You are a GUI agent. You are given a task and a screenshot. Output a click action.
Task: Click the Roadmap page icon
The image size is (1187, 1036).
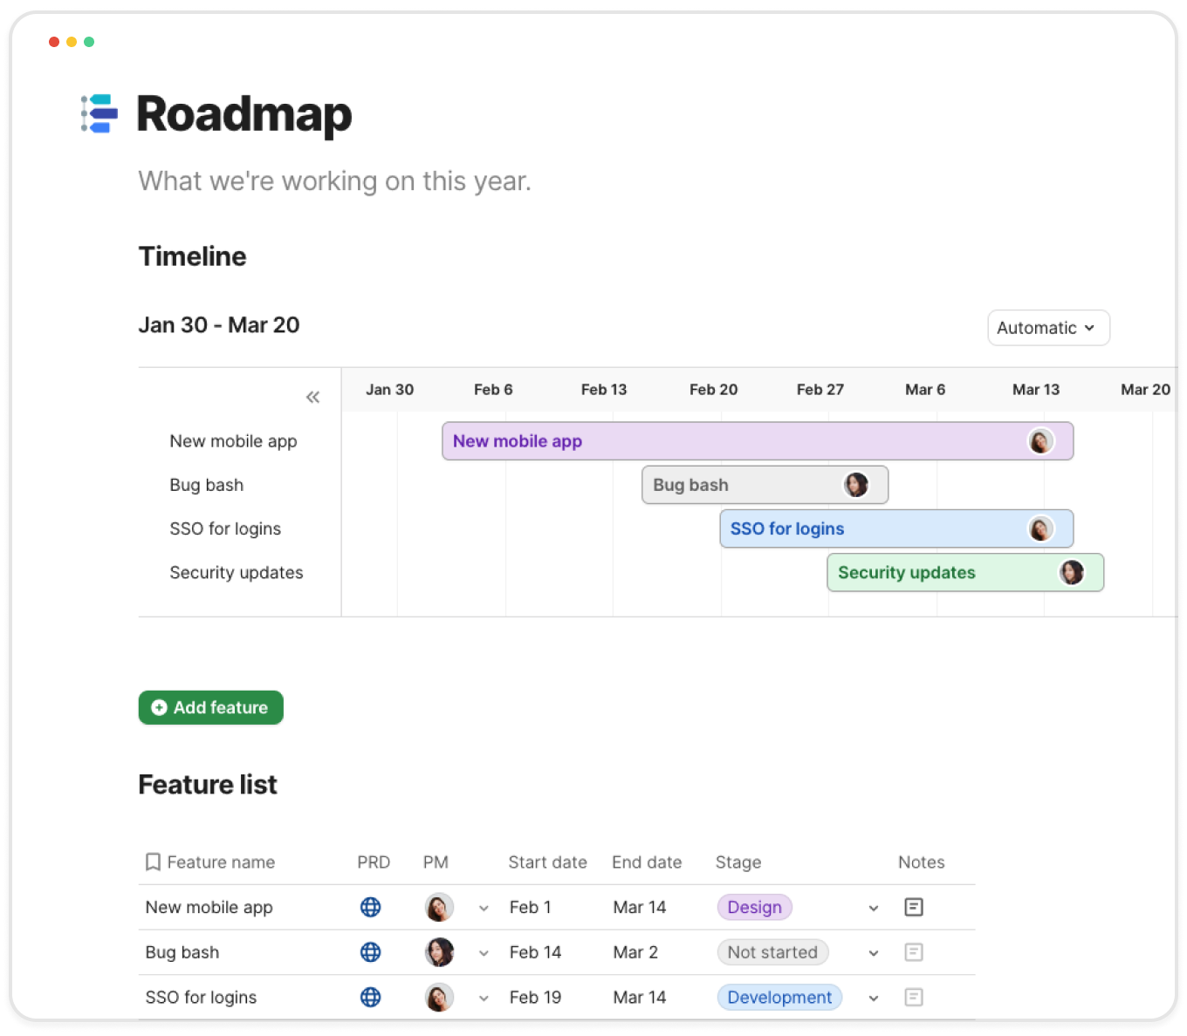[x=99, y=114]
